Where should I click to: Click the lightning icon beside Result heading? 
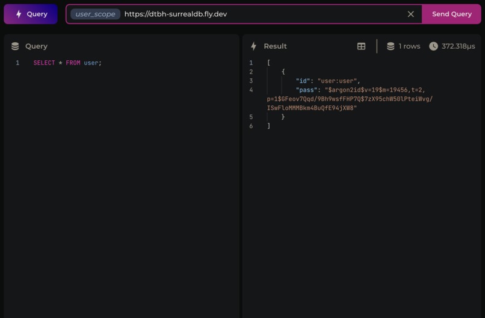(x=254, y=46)
